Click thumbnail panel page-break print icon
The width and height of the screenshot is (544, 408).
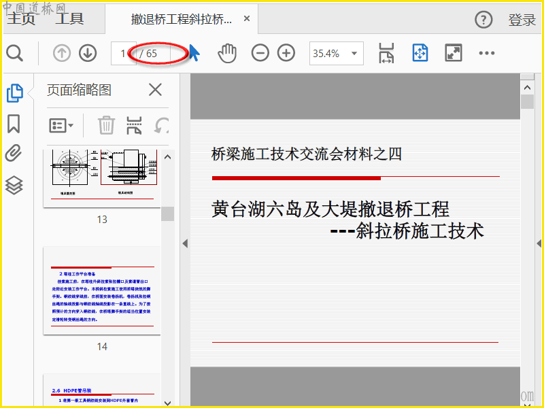tap(134, 125)
